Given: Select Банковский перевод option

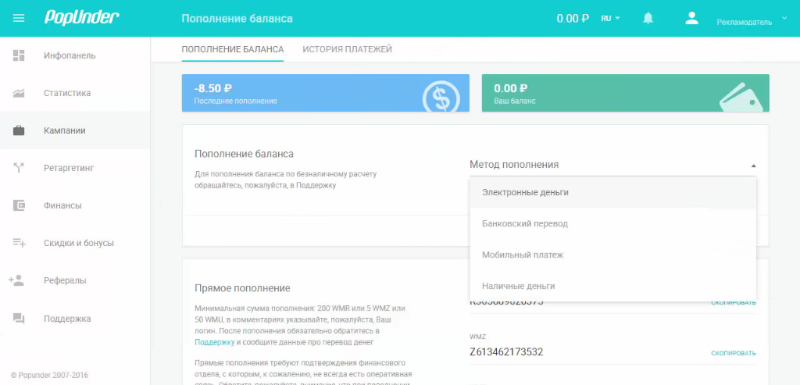Looking at the screenshot, I should pyautogui.click(x=612, y=223).
